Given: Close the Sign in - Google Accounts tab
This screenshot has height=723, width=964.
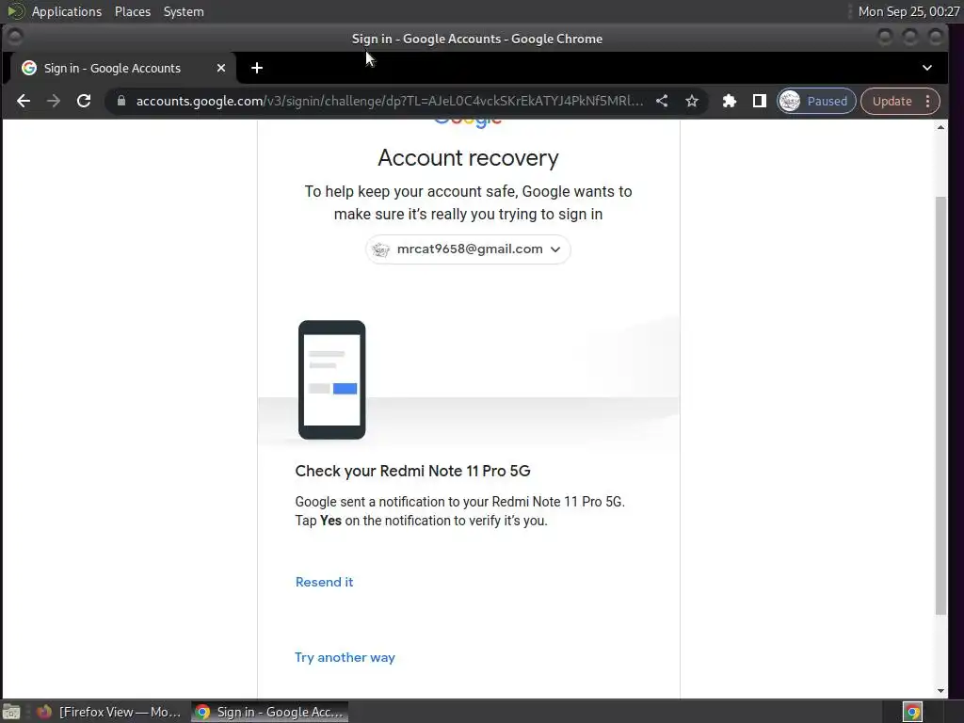Looking at the screenshot, I should click(x=220, y=68).
